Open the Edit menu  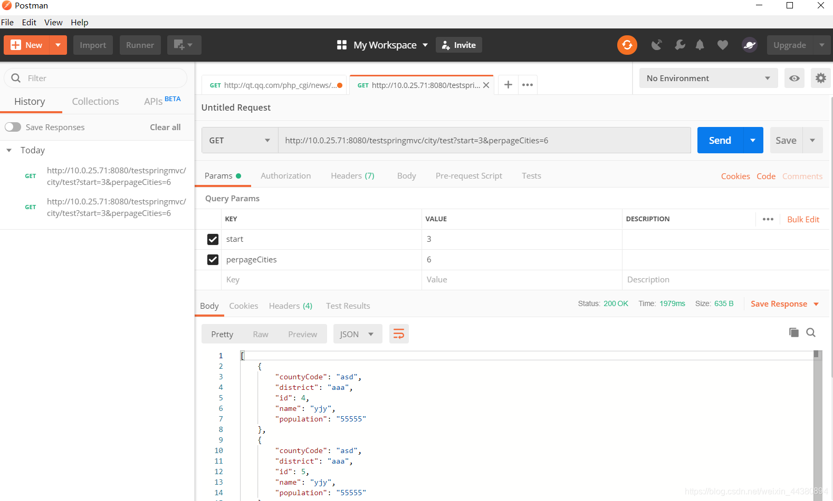tap(29, 22)
